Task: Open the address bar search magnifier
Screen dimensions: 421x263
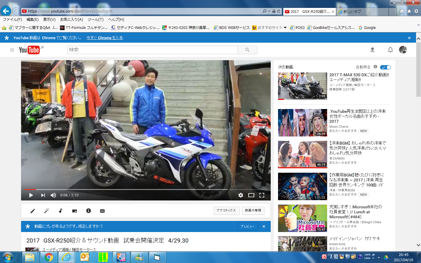Action: click(x=264, y=11)
